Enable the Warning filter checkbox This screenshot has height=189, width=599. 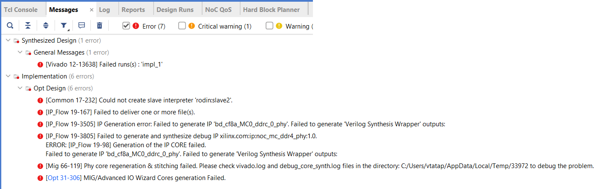[269, 26]
